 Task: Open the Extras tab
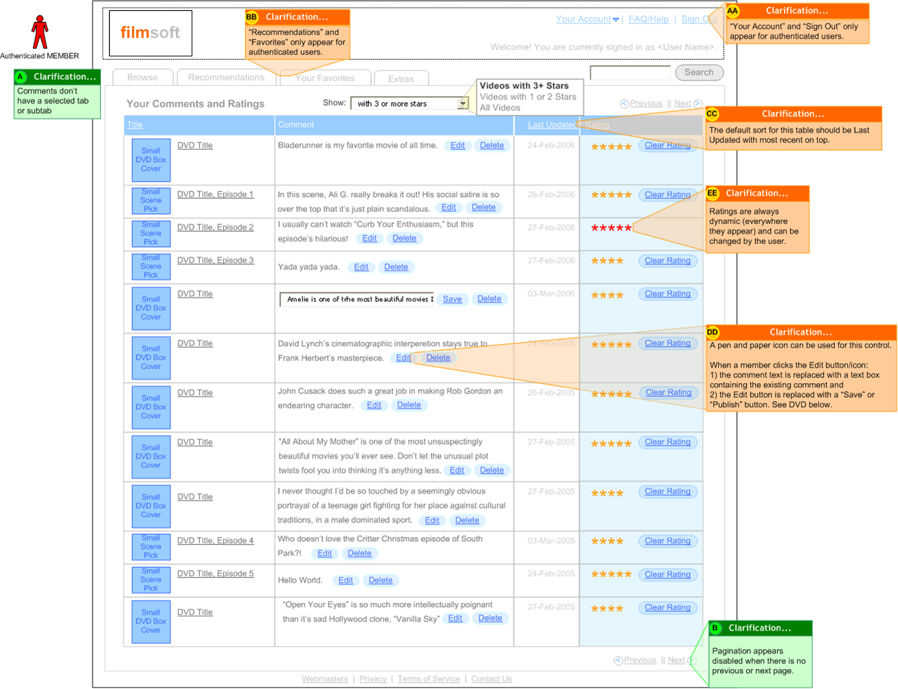point(401,79)
